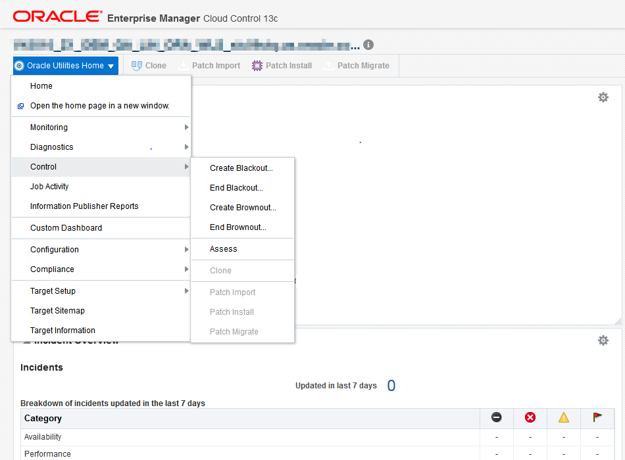The width and height of the screenshot is (625, 460).
Task: Select Target Information menu item
Action: [x=101, y=331]
